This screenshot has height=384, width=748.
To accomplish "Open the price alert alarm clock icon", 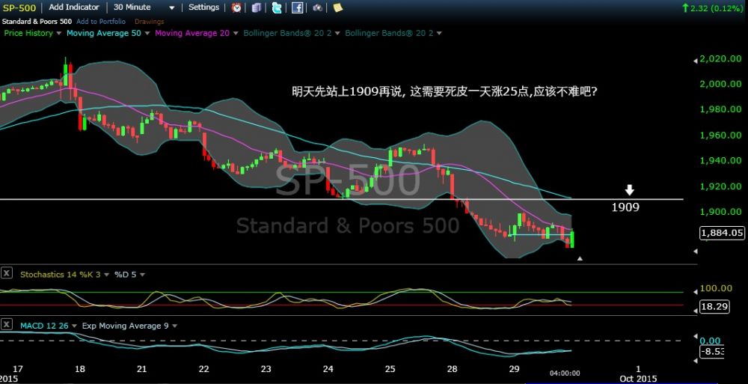I will tap(236, 7).
